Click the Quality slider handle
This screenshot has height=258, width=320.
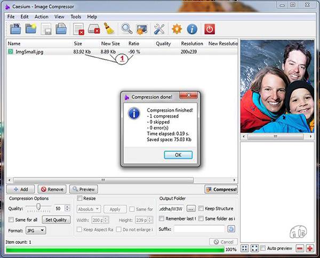[x=38, y=207]
